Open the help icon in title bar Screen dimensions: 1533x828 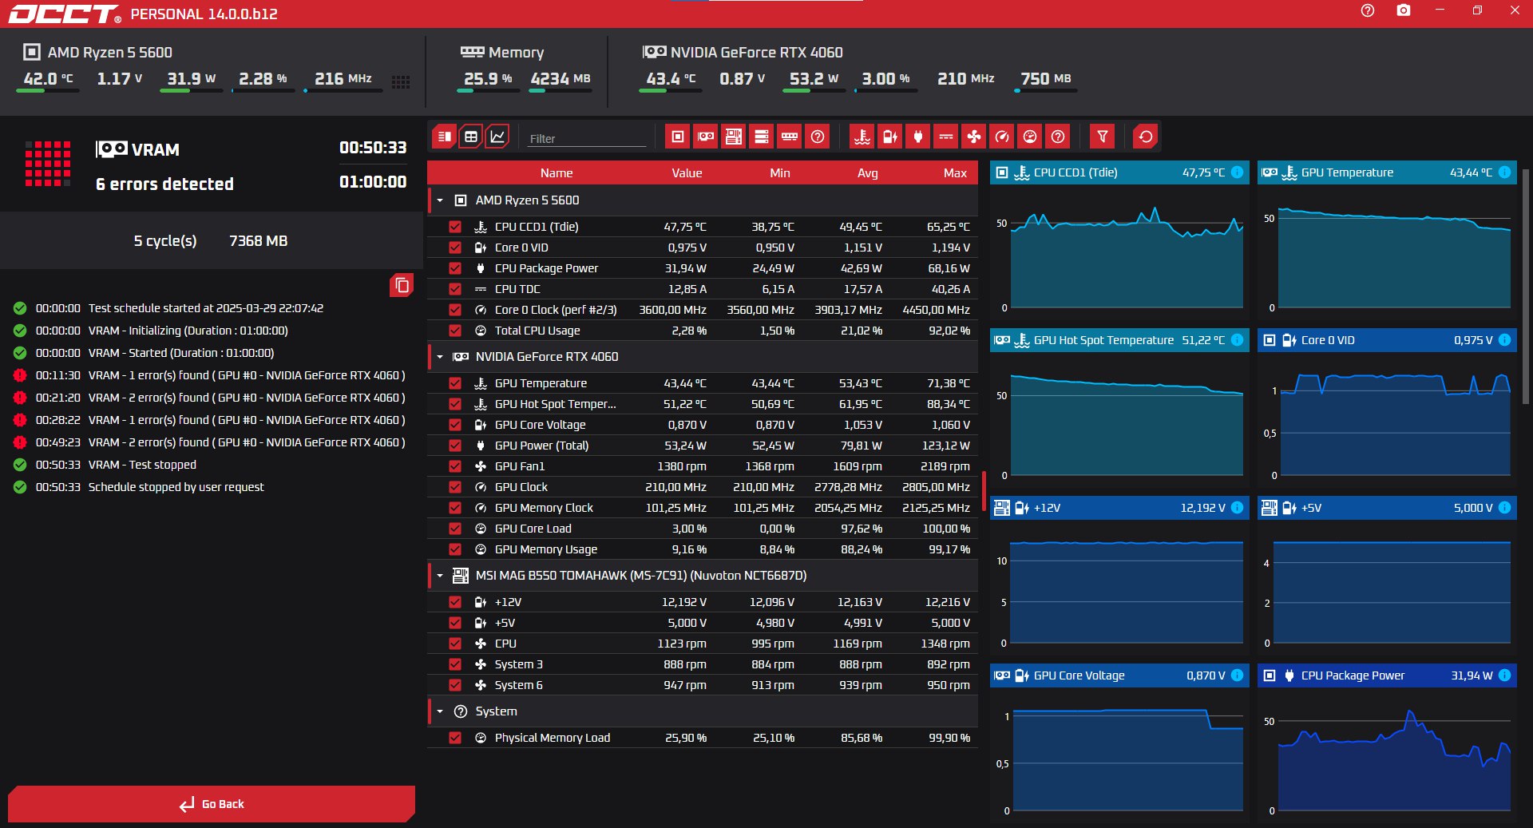[x=1368, y=10]
